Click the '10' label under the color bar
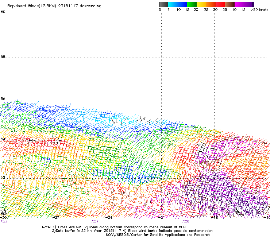The image size is (270, 237). (178, 10)
